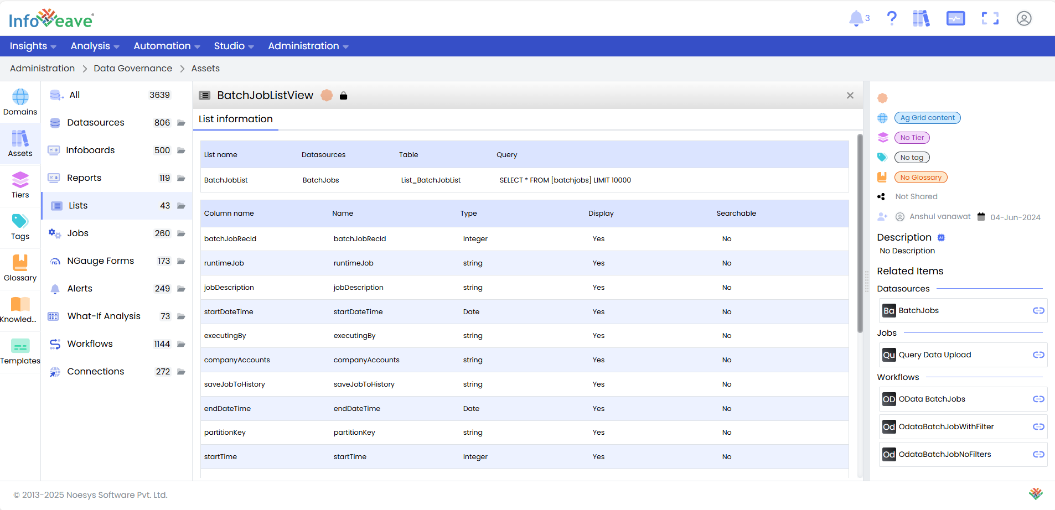
Task: Open the notifications bell icon
Action: [x=856, y=18]
